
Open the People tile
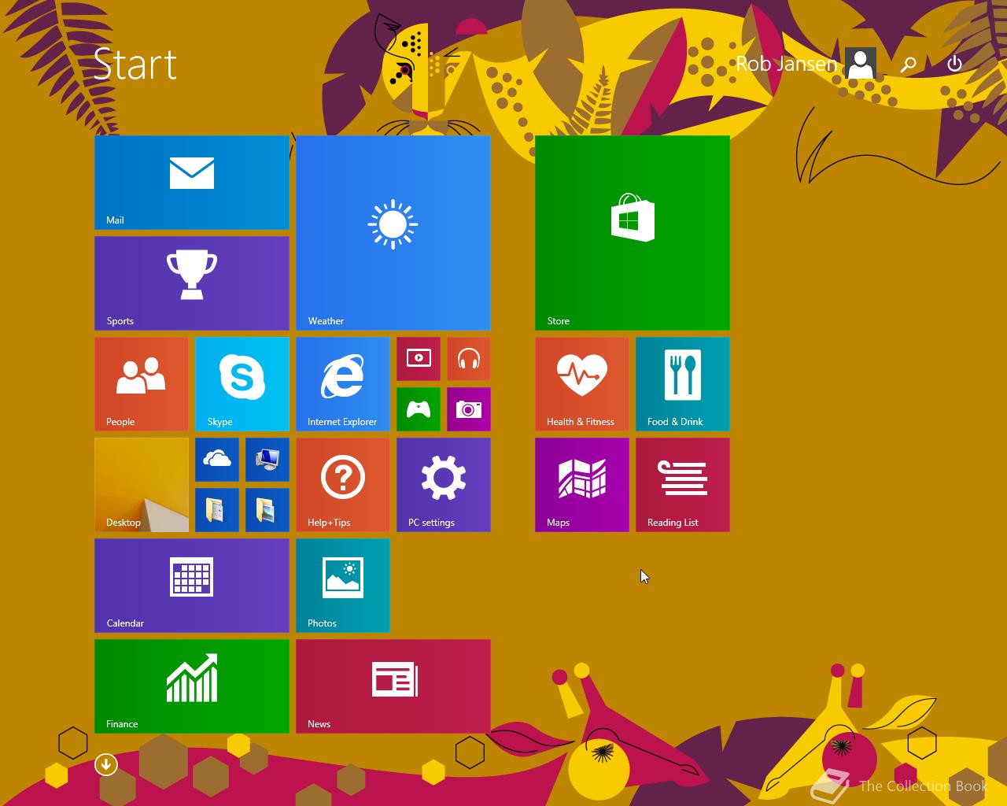[x=142, y=384]
